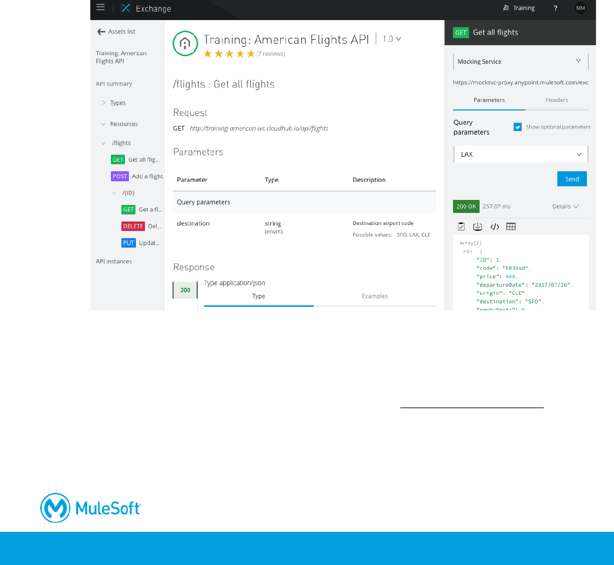Screen dimensions: 614x565
Task: Switch to response Type tab
Action: pos(258,296)
